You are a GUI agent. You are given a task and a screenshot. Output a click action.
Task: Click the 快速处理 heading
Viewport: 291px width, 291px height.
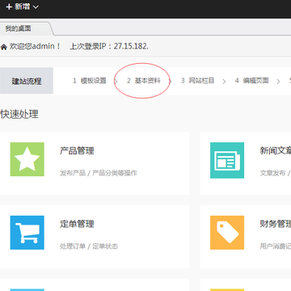point(19,114)
